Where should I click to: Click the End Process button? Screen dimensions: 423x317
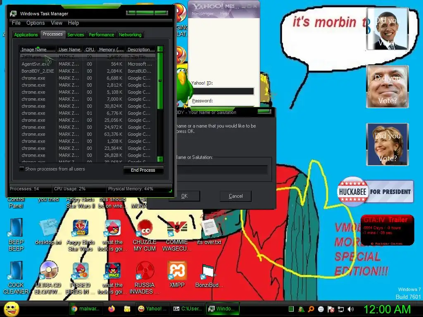click(143, 170)
